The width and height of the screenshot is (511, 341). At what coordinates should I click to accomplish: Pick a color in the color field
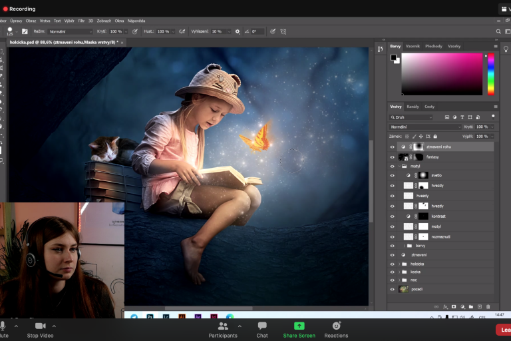[x=441, y=73]
